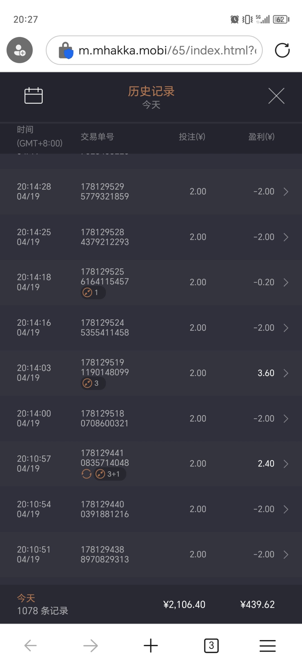Screen dimensions: 302x667
Task: Expand the 20:14:18 record with -0.20
Action: pyautogui.click(x=286, y=282)
